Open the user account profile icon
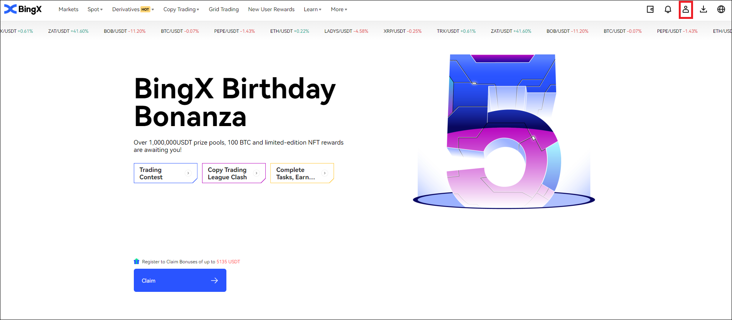The image size is (732, 320). (686, 9)
